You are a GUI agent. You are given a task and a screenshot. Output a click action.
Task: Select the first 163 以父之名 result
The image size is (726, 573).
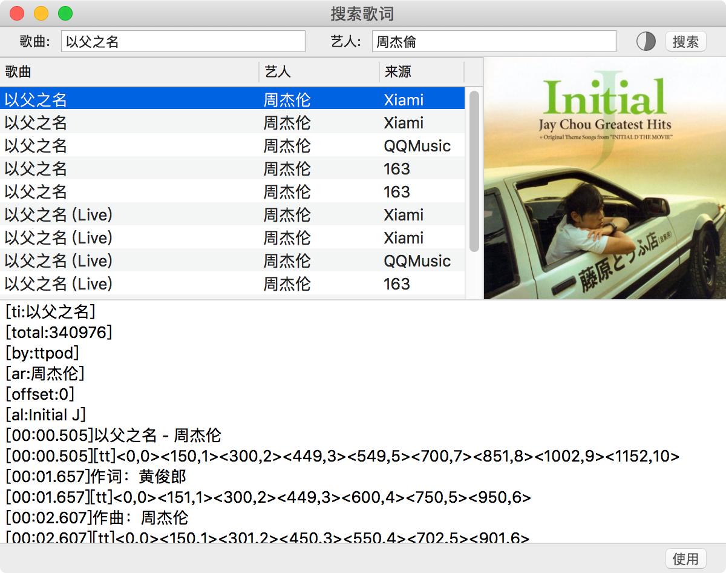pos(232,168)
